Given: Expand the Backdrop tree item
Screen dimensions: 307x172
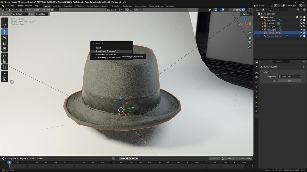Looking at the screenshot, I should [262, 20].
